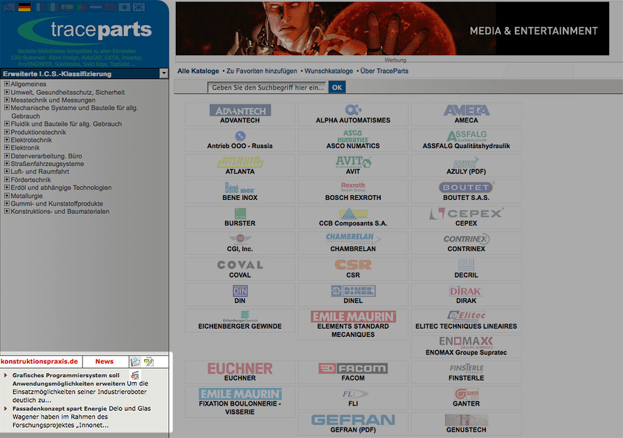Click the newsletter icon right of folder icon

click(148, 362)
